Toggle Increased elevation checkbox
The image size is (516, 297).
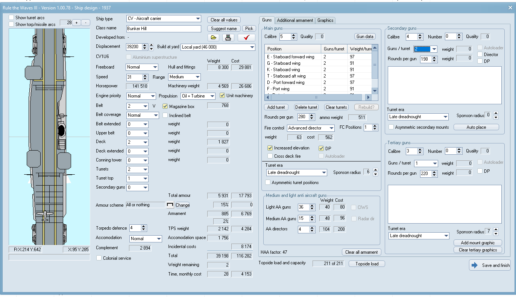pos(270,148)
